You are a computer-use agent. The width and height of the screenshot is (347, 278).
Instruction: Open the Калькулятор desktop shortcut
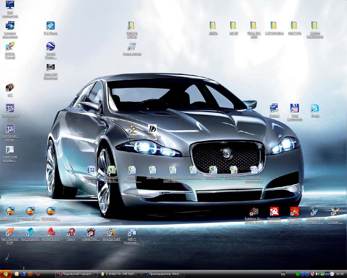pyautogui.click(x=132, y=47)
